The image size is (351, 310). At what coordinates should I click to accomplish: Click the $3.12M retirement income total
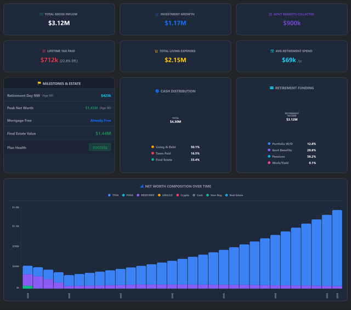292,120
